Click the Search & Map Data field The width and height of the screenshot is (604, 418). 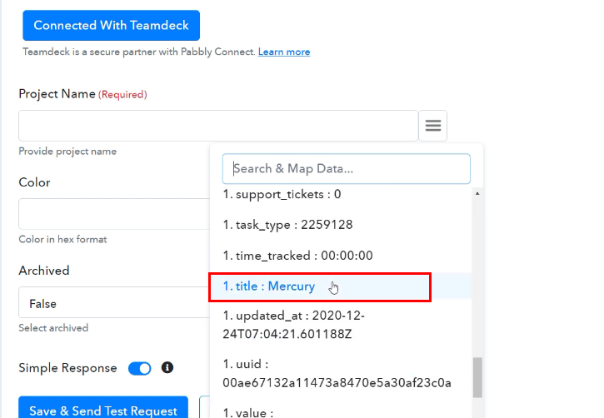click(x=346, y=168)
